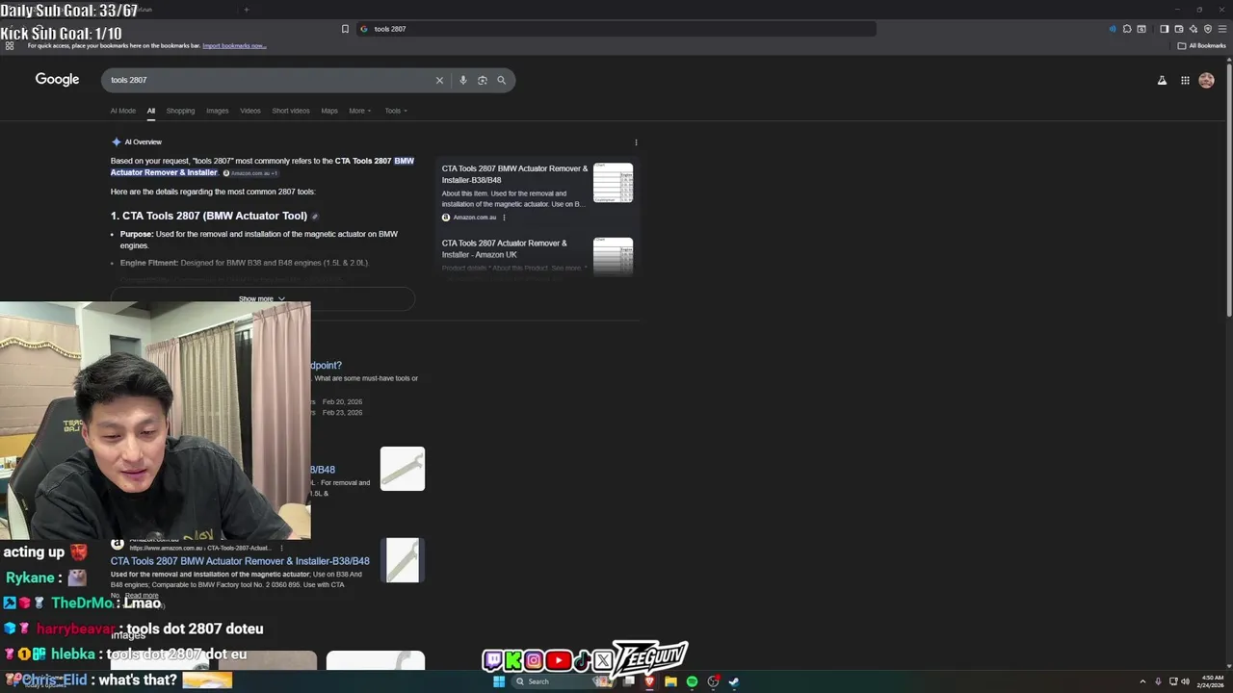The width and height of the screenshot is (1233, 693).
Task: Open Windows Start menu
Action: [499, 681]
